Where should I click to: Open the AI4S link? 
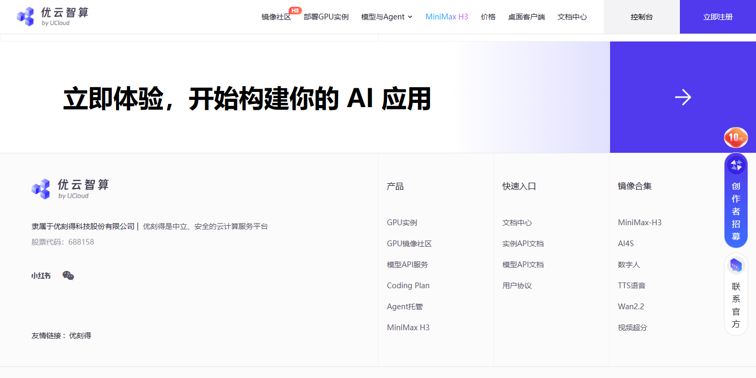click(x=626, y=244)
